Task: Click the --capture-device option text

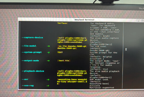Action: point(32,37)
